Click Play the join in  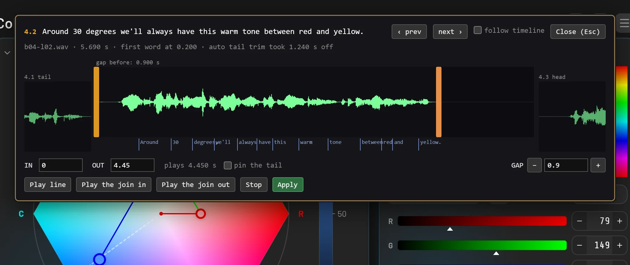pyautogui.click(x=114, y=185)
